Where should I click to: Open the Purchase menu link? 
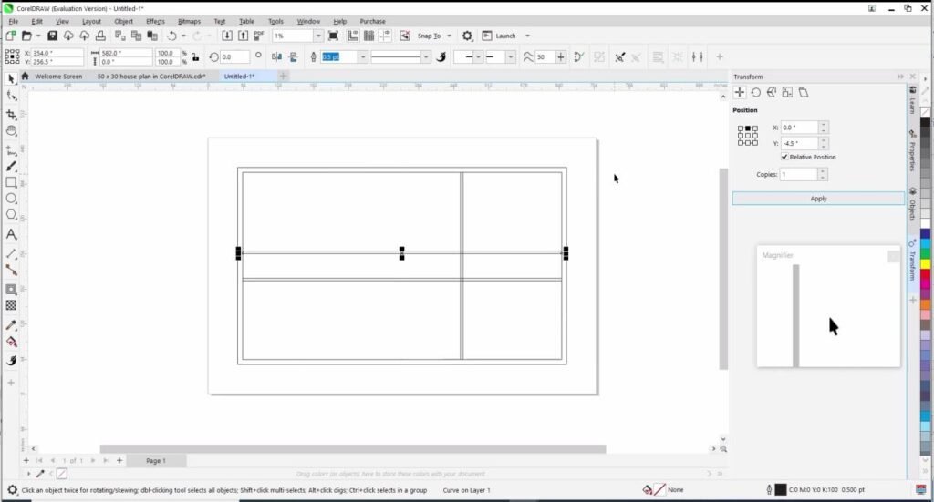tap(372, 21)
